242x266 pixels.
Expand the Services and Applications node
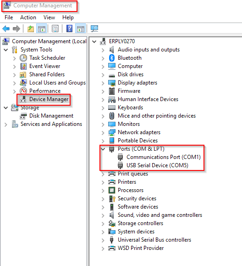tap(6, 125)
